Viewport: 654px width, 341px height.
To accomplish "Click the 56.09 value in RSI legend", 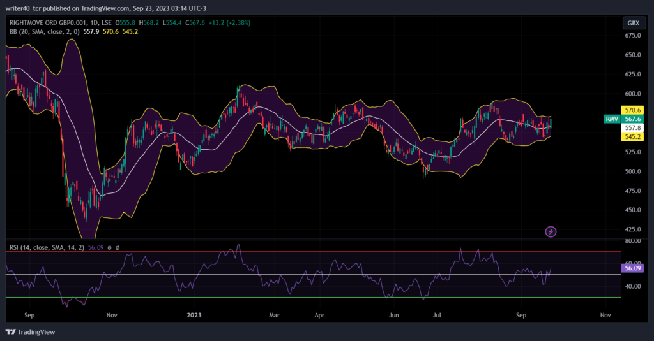I will coord(96,247).
